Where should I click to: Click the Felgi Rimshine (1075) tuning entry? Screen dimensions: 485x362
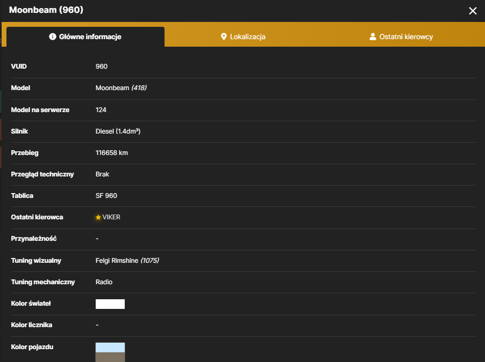click(127, 261)
